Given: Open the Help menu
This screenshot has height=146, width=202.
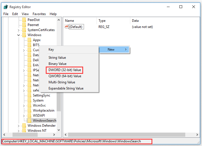Looking at the screenshot, I should tap(53, 14).
